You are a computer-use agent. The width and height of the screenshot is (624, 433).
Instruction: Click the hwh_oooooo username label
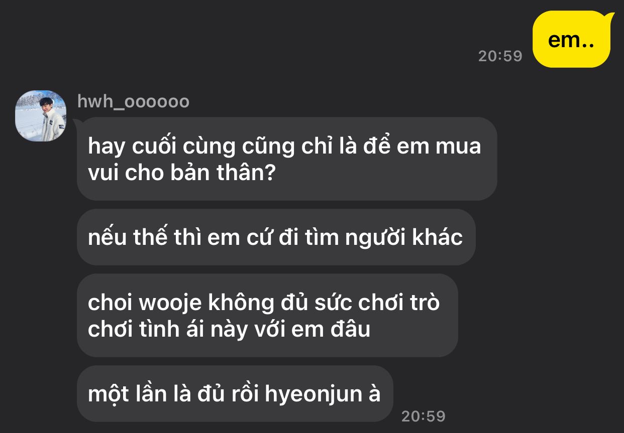coord(133,101)
